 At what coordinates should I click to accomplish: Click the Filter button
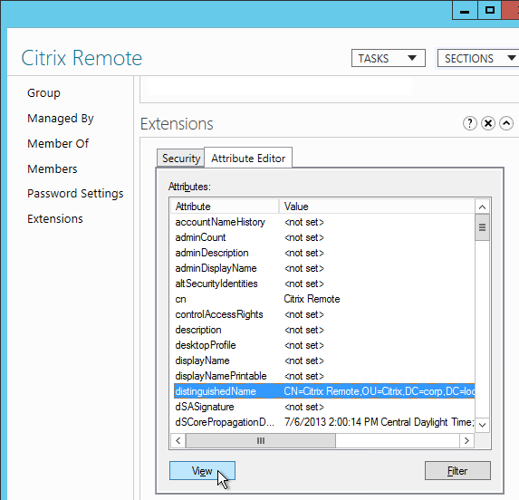pyautogui.click(x=457, y=470)
